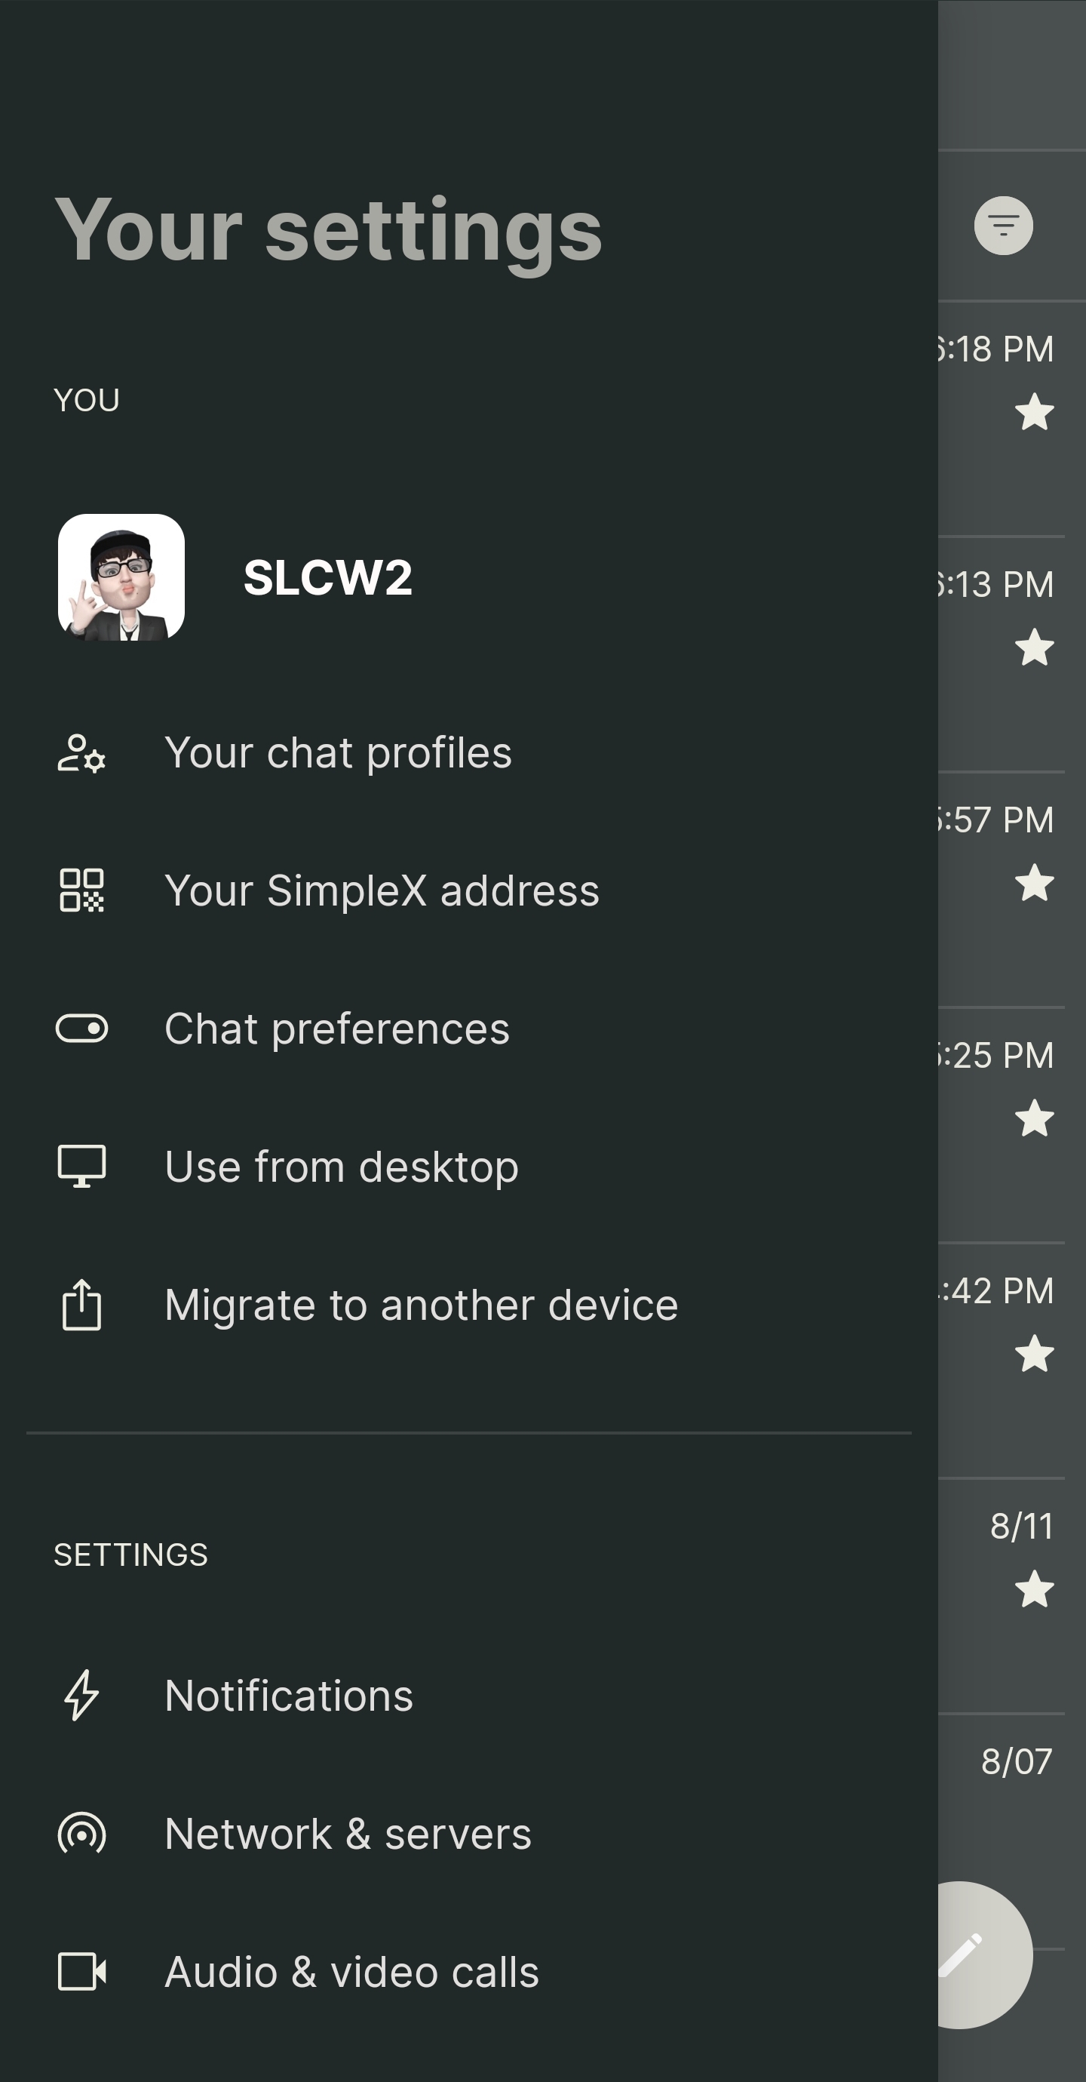The image size is (1086, 2082).
Task: Select Use from desktop
Action: point(341,1167)
